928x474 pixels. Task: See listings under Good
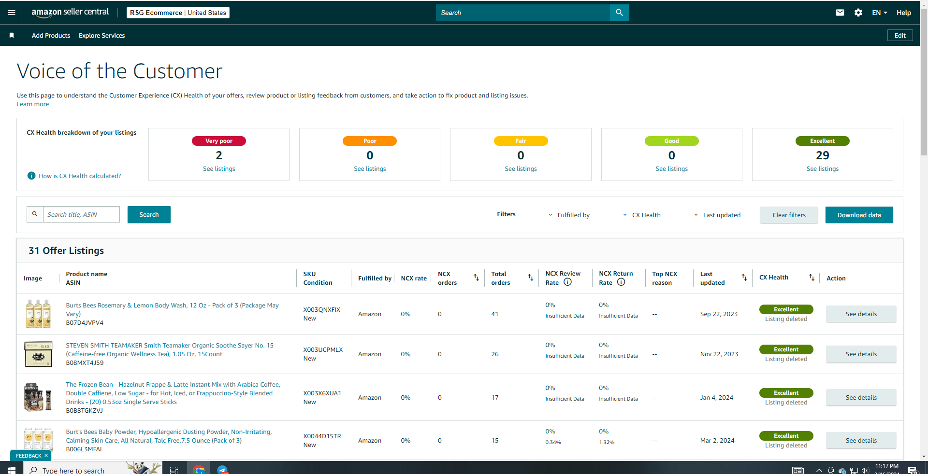coord(671,168)
